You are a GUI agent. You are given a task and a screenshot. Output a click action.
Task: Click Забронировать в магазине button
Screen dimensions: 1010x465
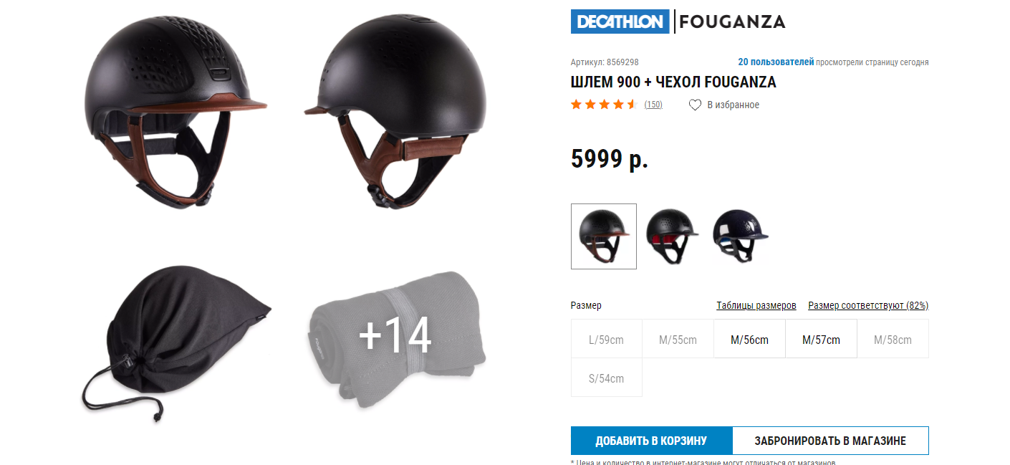(x=830, y=441)
